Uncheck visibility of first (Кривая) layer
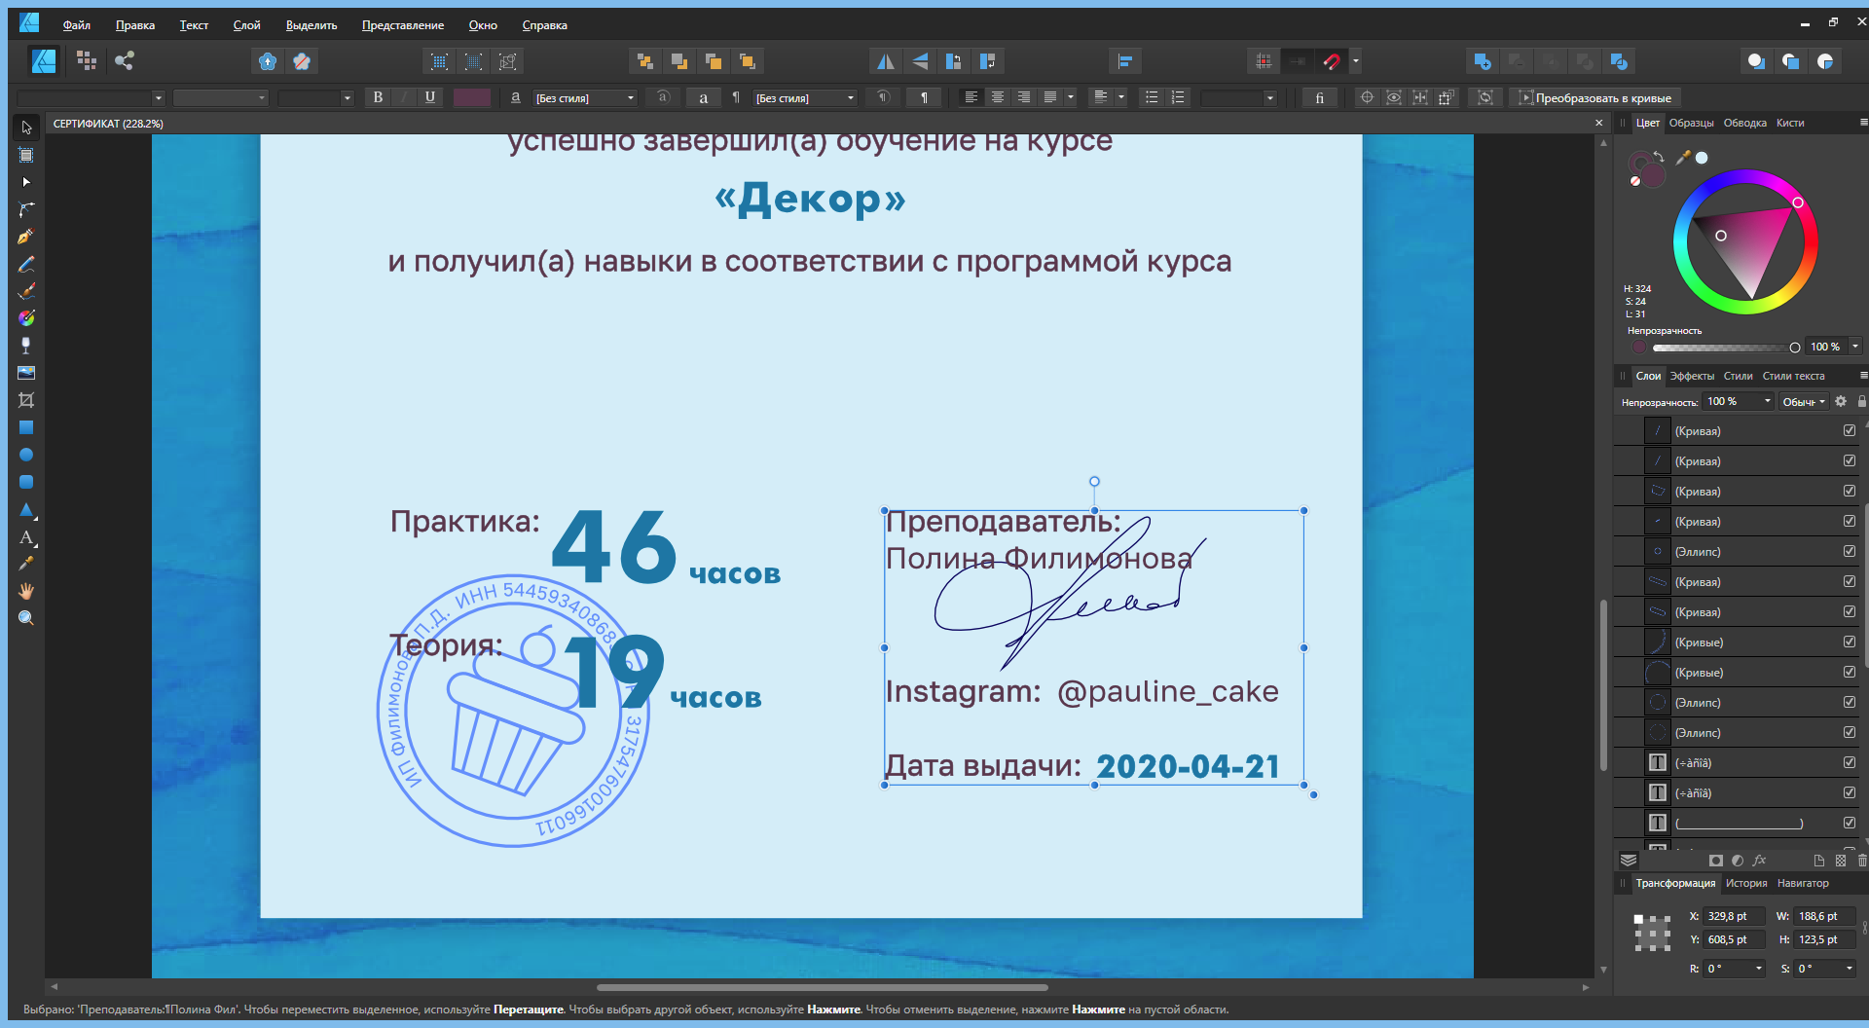Viewport: 1869px width, 1028px height. tap(1849, 430)
